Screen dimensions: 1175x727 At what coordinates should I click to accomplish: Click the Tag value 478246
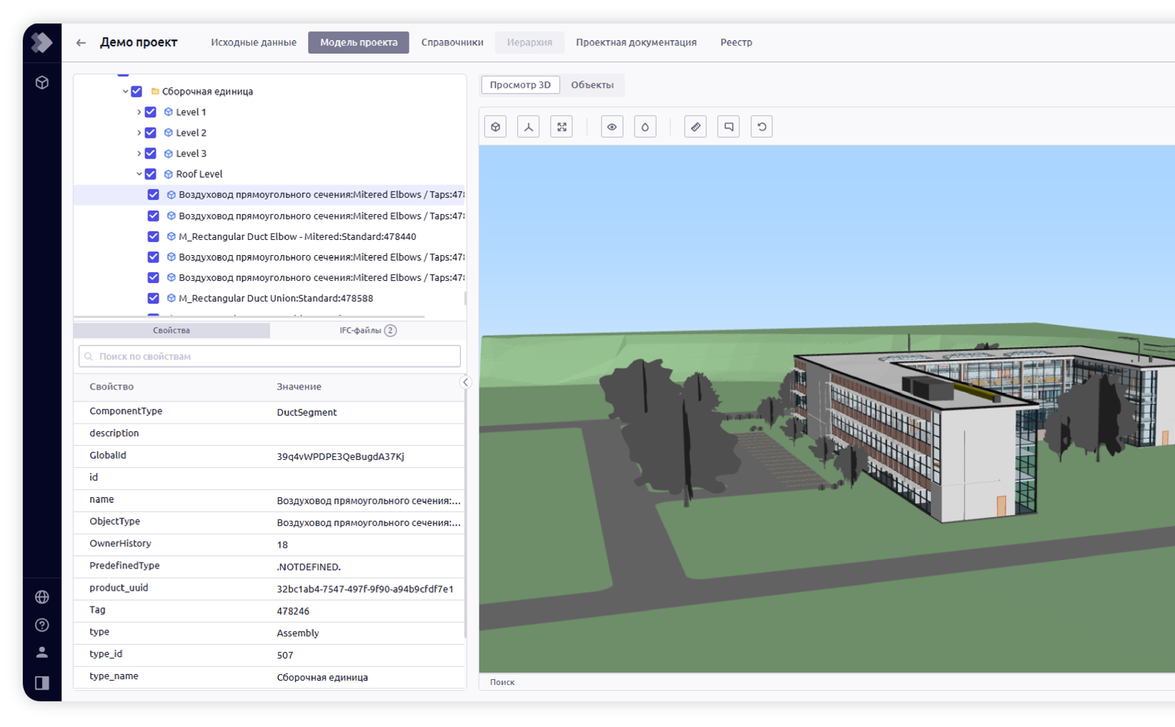coord(293,611)
